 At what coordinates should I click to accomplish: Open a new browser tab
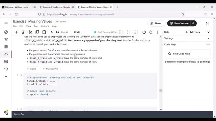tap(117, 7)
